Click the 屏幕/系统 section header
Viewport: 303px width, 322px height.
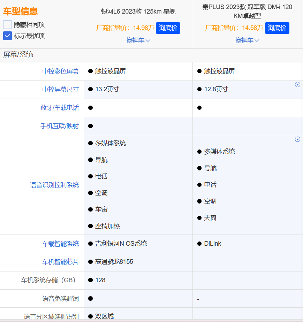18,54
